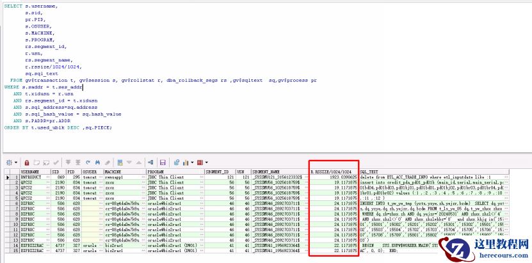Click the 'rs.segment_name,' line in the editor
The height and width of the screenshot is (263, 532).
point(49,60)
